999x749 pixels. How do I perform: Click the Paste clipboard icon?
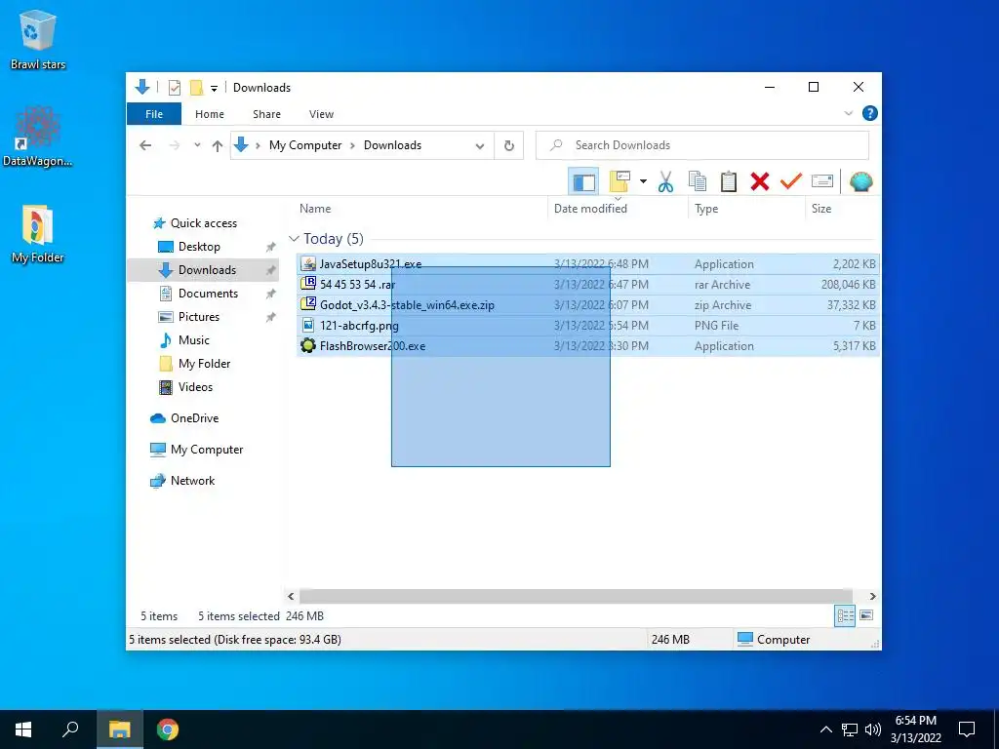pyautogui.click(x=728, y=182)
